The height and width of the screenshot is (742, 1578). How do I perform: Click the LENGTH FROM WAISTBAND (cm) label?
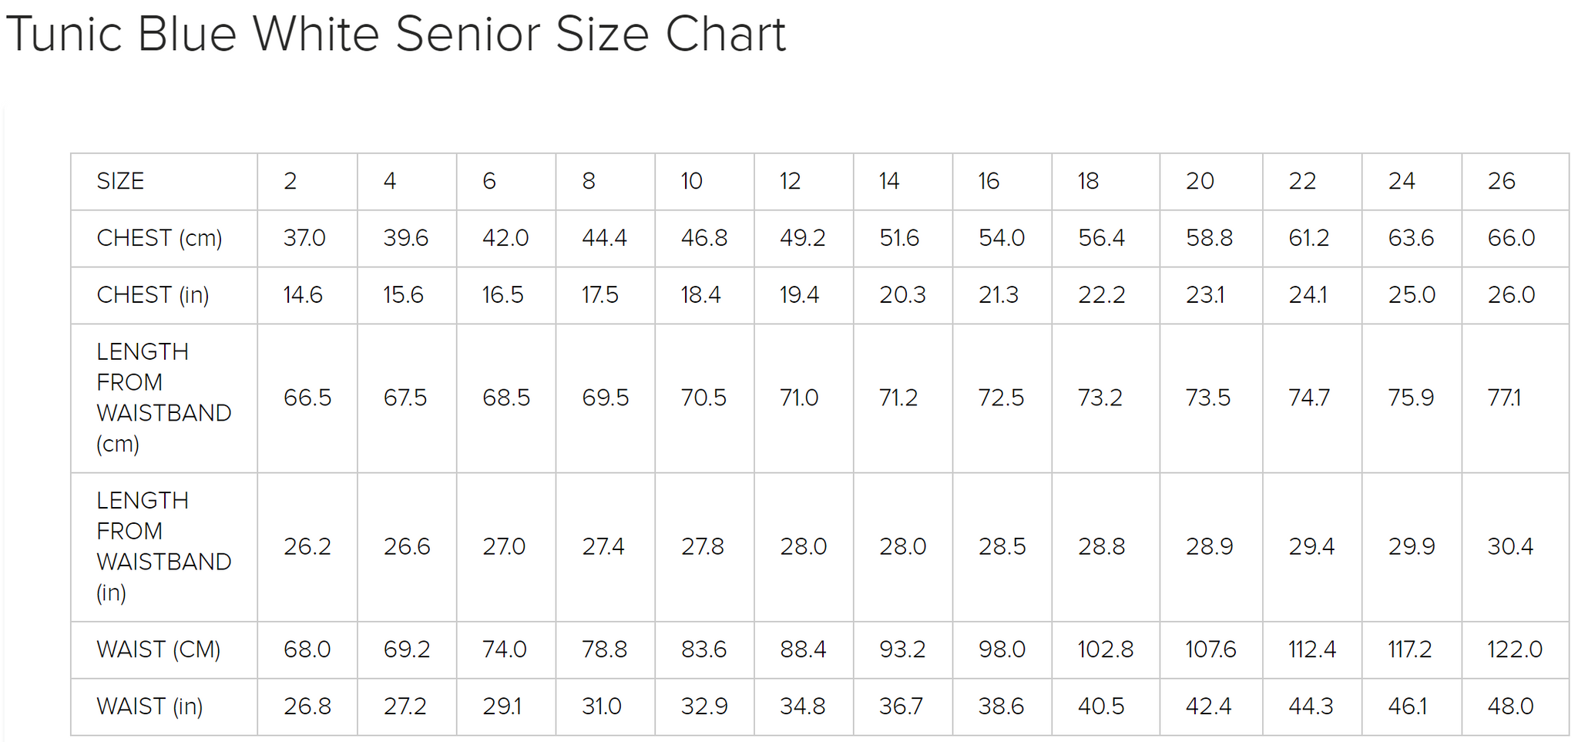pos(163,398)
